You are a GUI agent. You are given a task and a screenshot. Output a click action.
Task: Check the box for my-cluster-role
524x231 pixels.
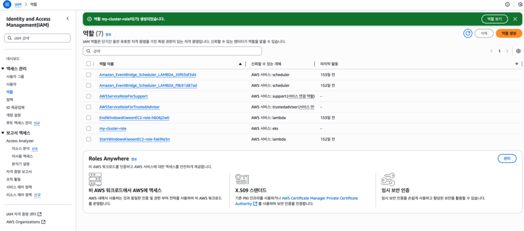tap(89, 128)
